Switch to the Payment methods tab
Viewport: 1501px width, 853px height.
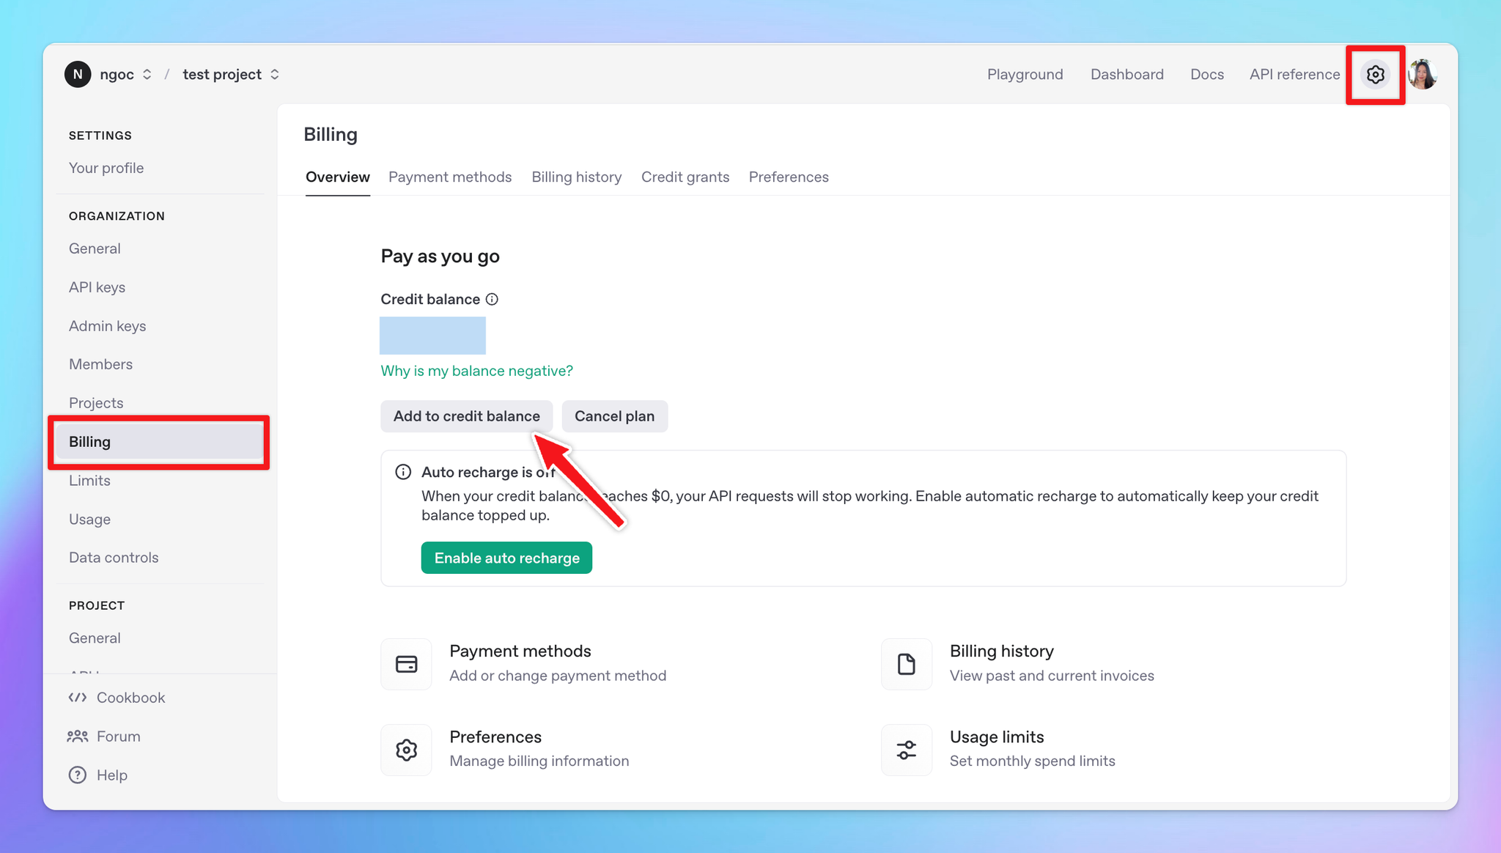tap(450, 177)
